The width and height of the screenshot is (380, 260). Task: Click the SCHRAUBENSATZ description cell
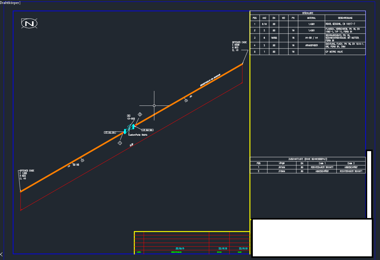[345, 38]
